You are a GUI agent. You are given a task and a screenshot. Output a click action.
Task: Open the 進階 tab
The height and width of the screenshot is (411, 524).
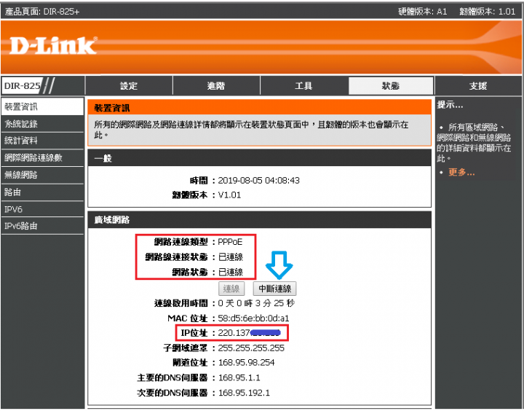pos(216,86)
